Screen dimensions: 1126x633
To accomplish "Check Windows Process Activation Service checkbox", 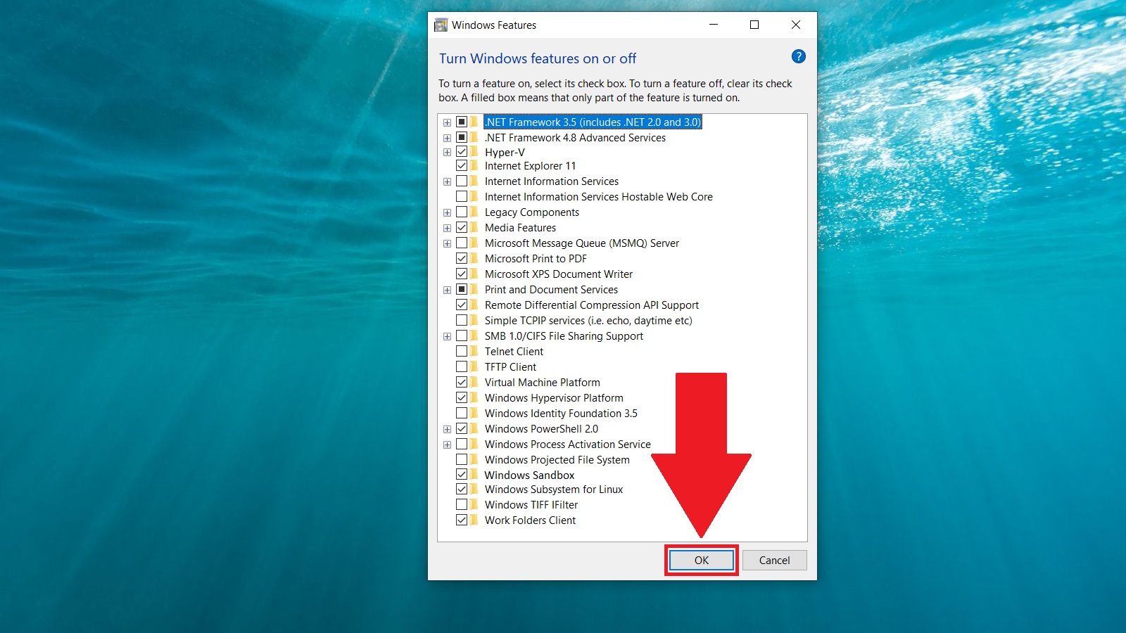I will [x=462, y=444].
